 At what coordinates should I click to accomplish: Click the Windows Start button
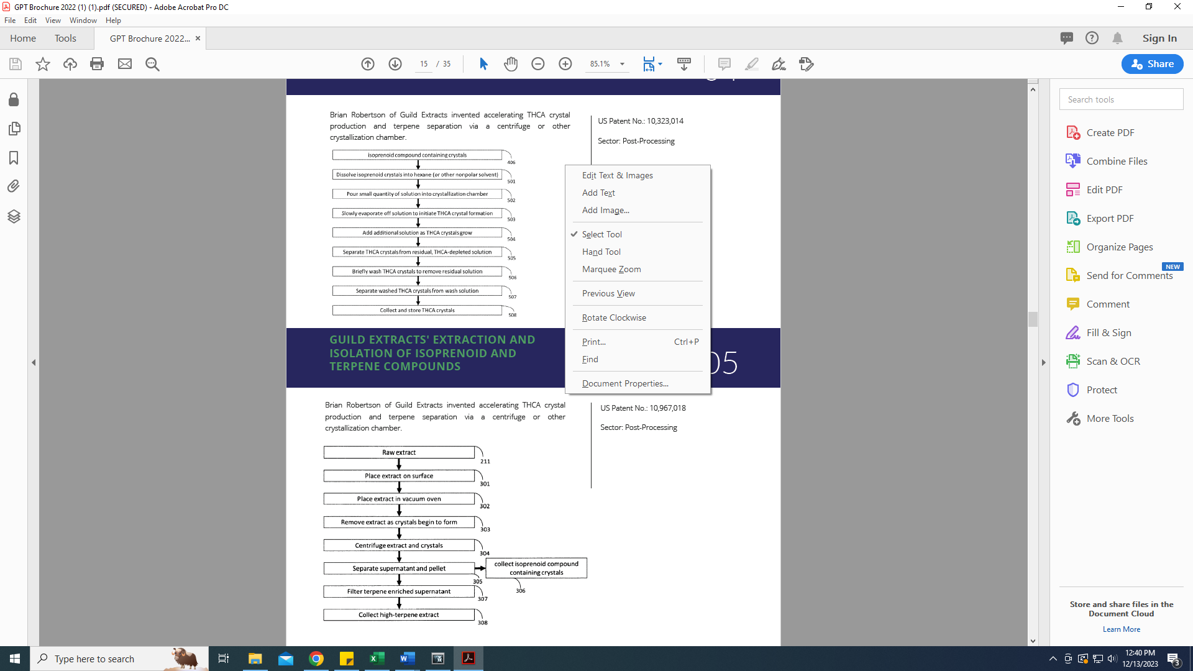pos(15,659)
